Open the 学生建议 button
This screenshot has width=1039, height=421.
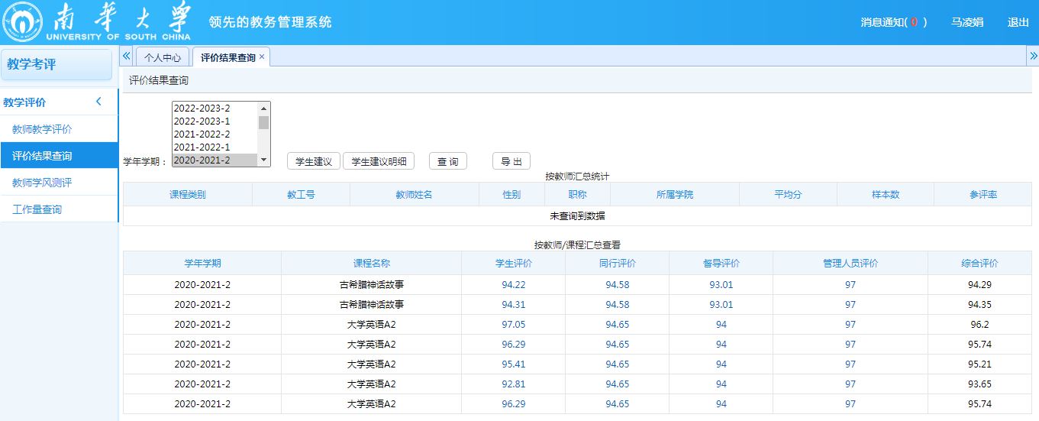click(313, 161)
